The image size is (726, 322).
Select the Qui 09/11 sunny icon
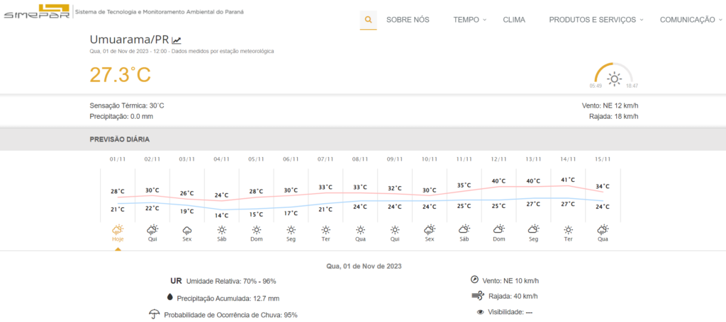(394, 229)
